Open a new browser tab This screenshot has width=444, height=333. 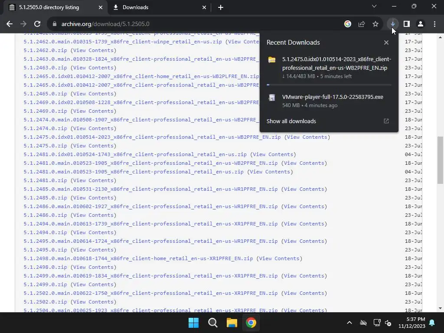click(221, 7)
